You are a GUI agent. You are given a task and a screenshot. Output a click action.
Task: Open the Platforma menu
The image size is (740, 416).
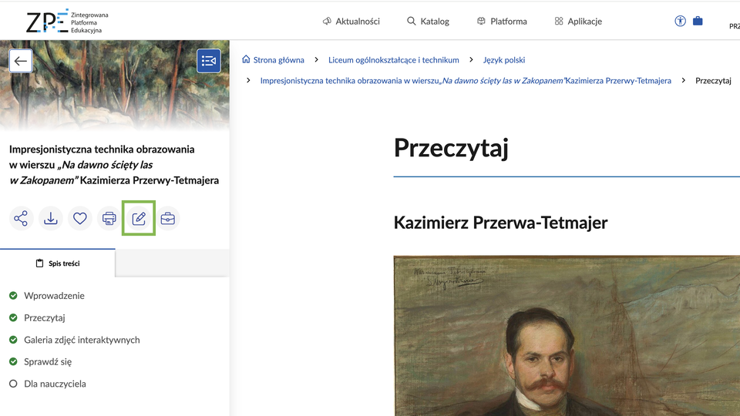click(502, 22)
